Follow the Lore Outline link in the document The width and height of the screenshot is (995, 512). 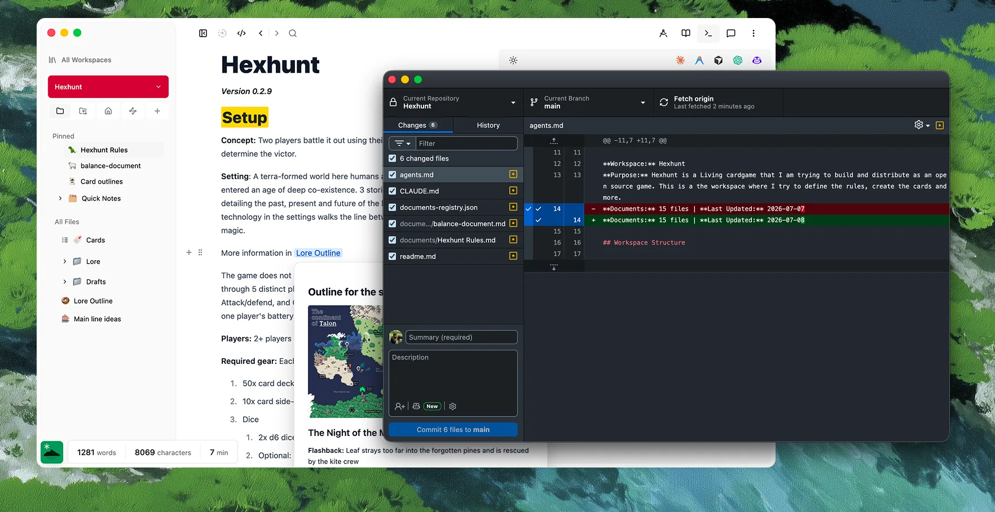click(x=318, y=253)
